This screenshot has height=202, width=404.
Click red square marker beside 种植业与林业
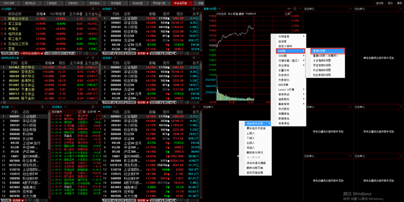pyautogui.click(x=2, y=19)
